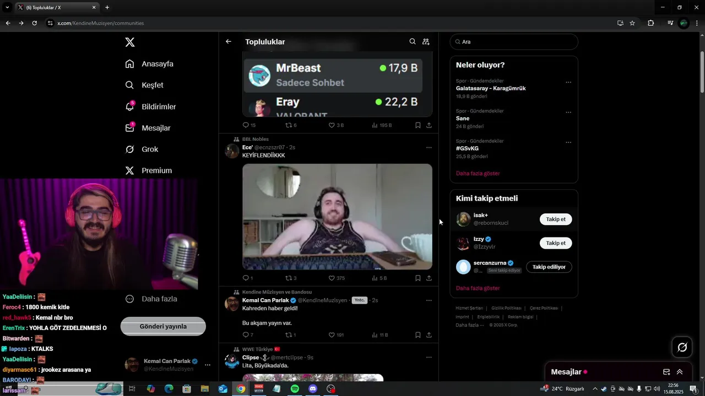Screen dimensions: 705x396
Task: Open Chrome three-dot menu
Action: tap(697, 23)
